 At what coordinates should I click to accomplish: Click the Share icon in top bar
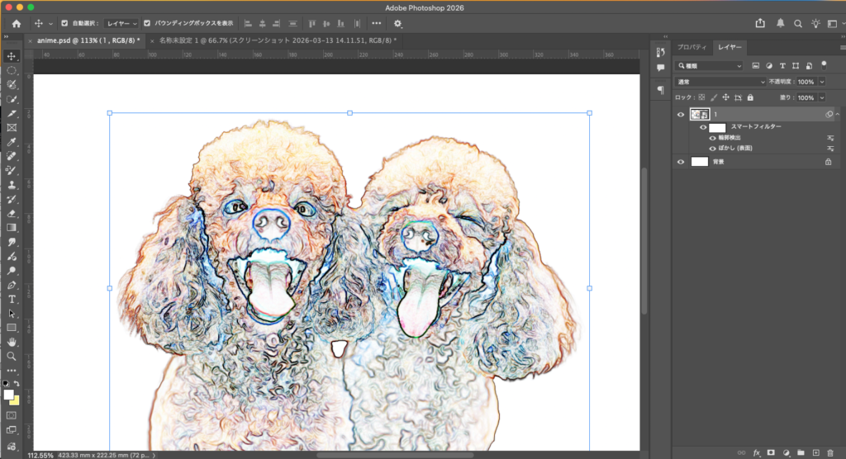(x=760, y=24)
